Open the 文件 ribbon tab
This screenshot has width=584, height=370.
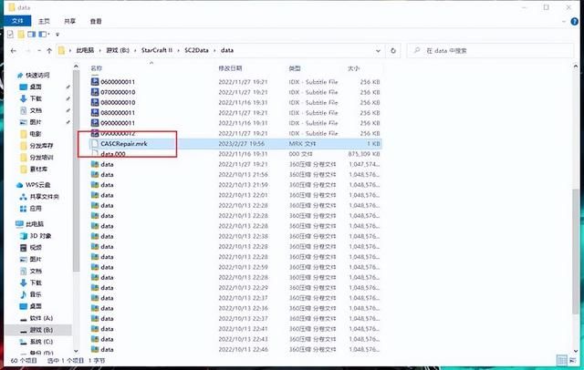click(x=17, y=21)
